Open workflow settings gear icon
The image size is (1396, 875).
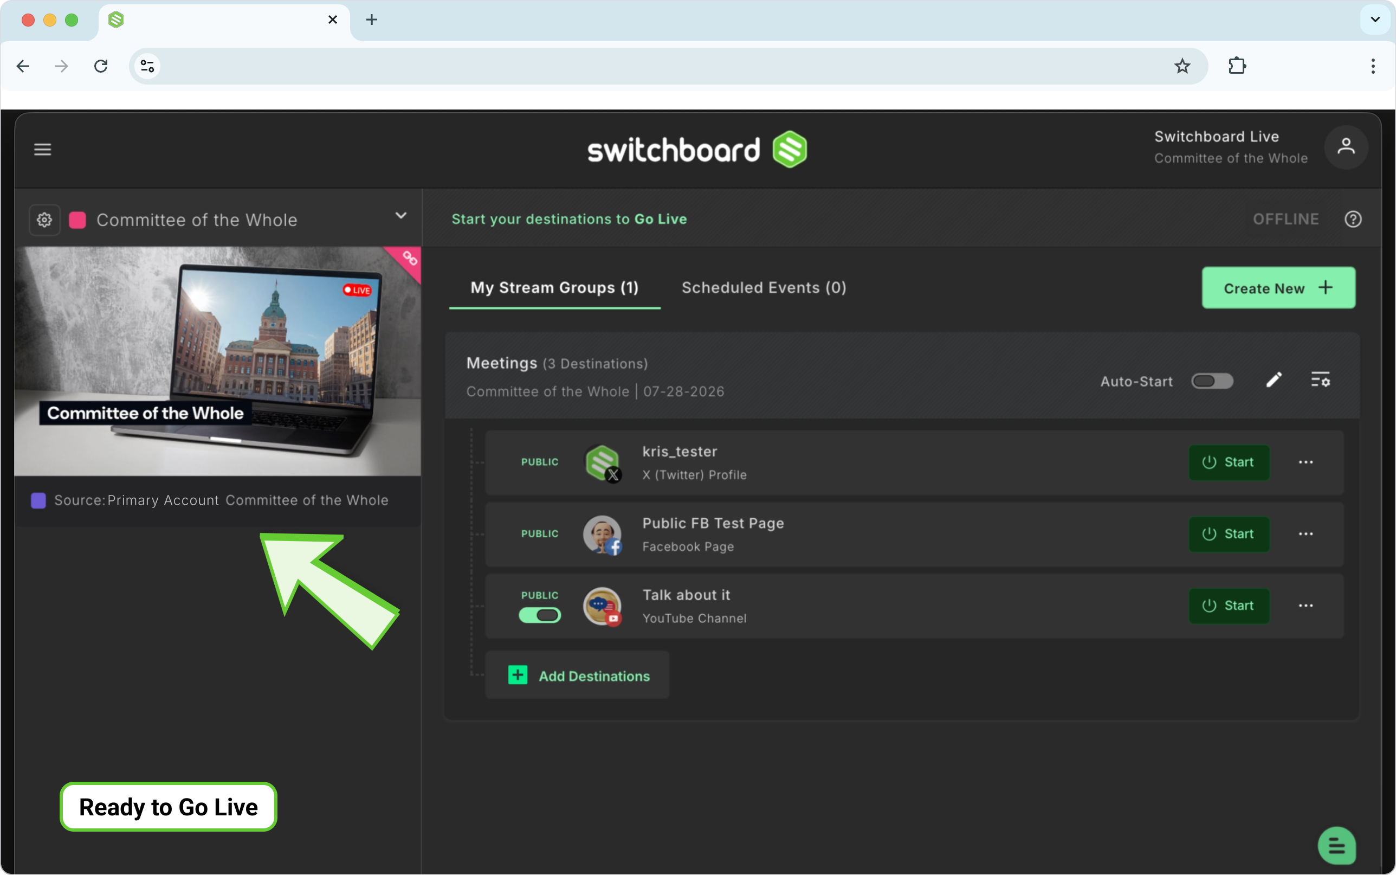pos(44,220)
